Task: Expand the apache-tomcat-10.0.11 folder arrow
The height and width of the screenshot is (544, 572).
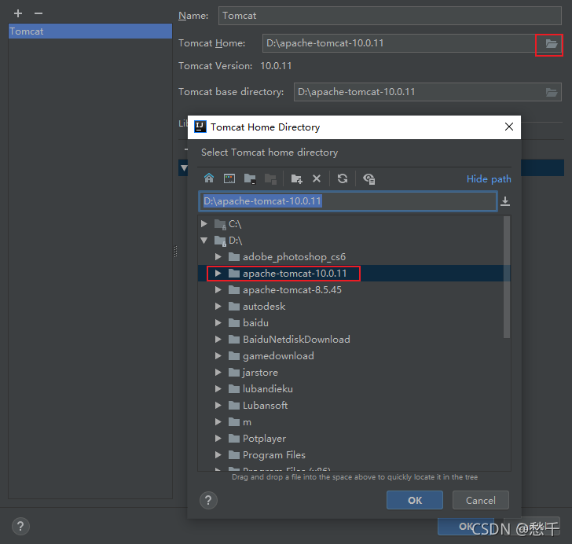Action: [x=218, y=273]
